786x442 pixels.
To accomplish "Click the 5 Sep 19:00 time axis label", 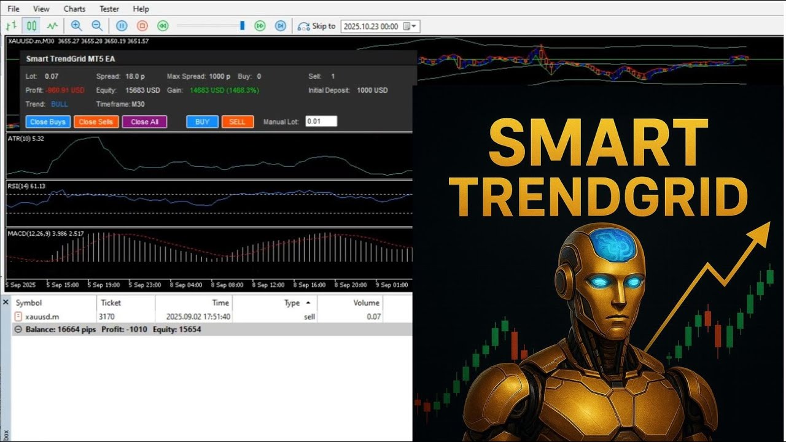I will coord(104,285).
